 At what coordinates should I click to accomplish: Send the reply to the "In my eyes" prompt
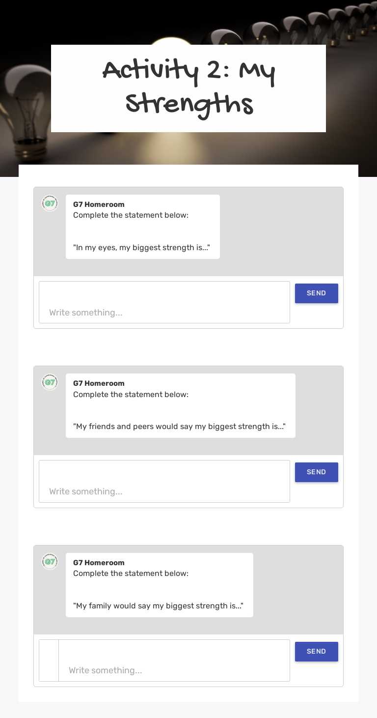tap(316, 293)
